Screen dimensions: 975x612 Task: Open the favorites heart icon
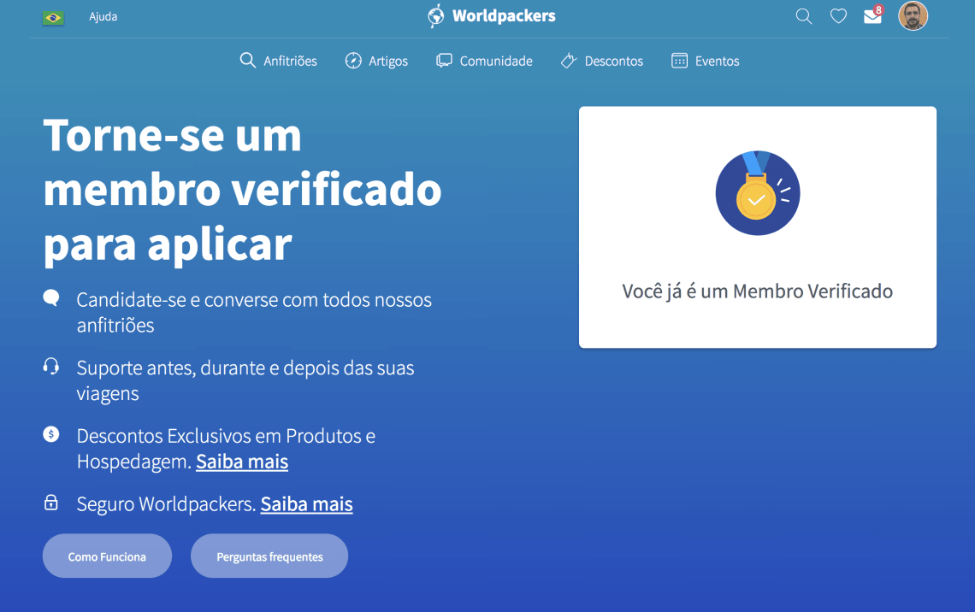click(838, 16)
